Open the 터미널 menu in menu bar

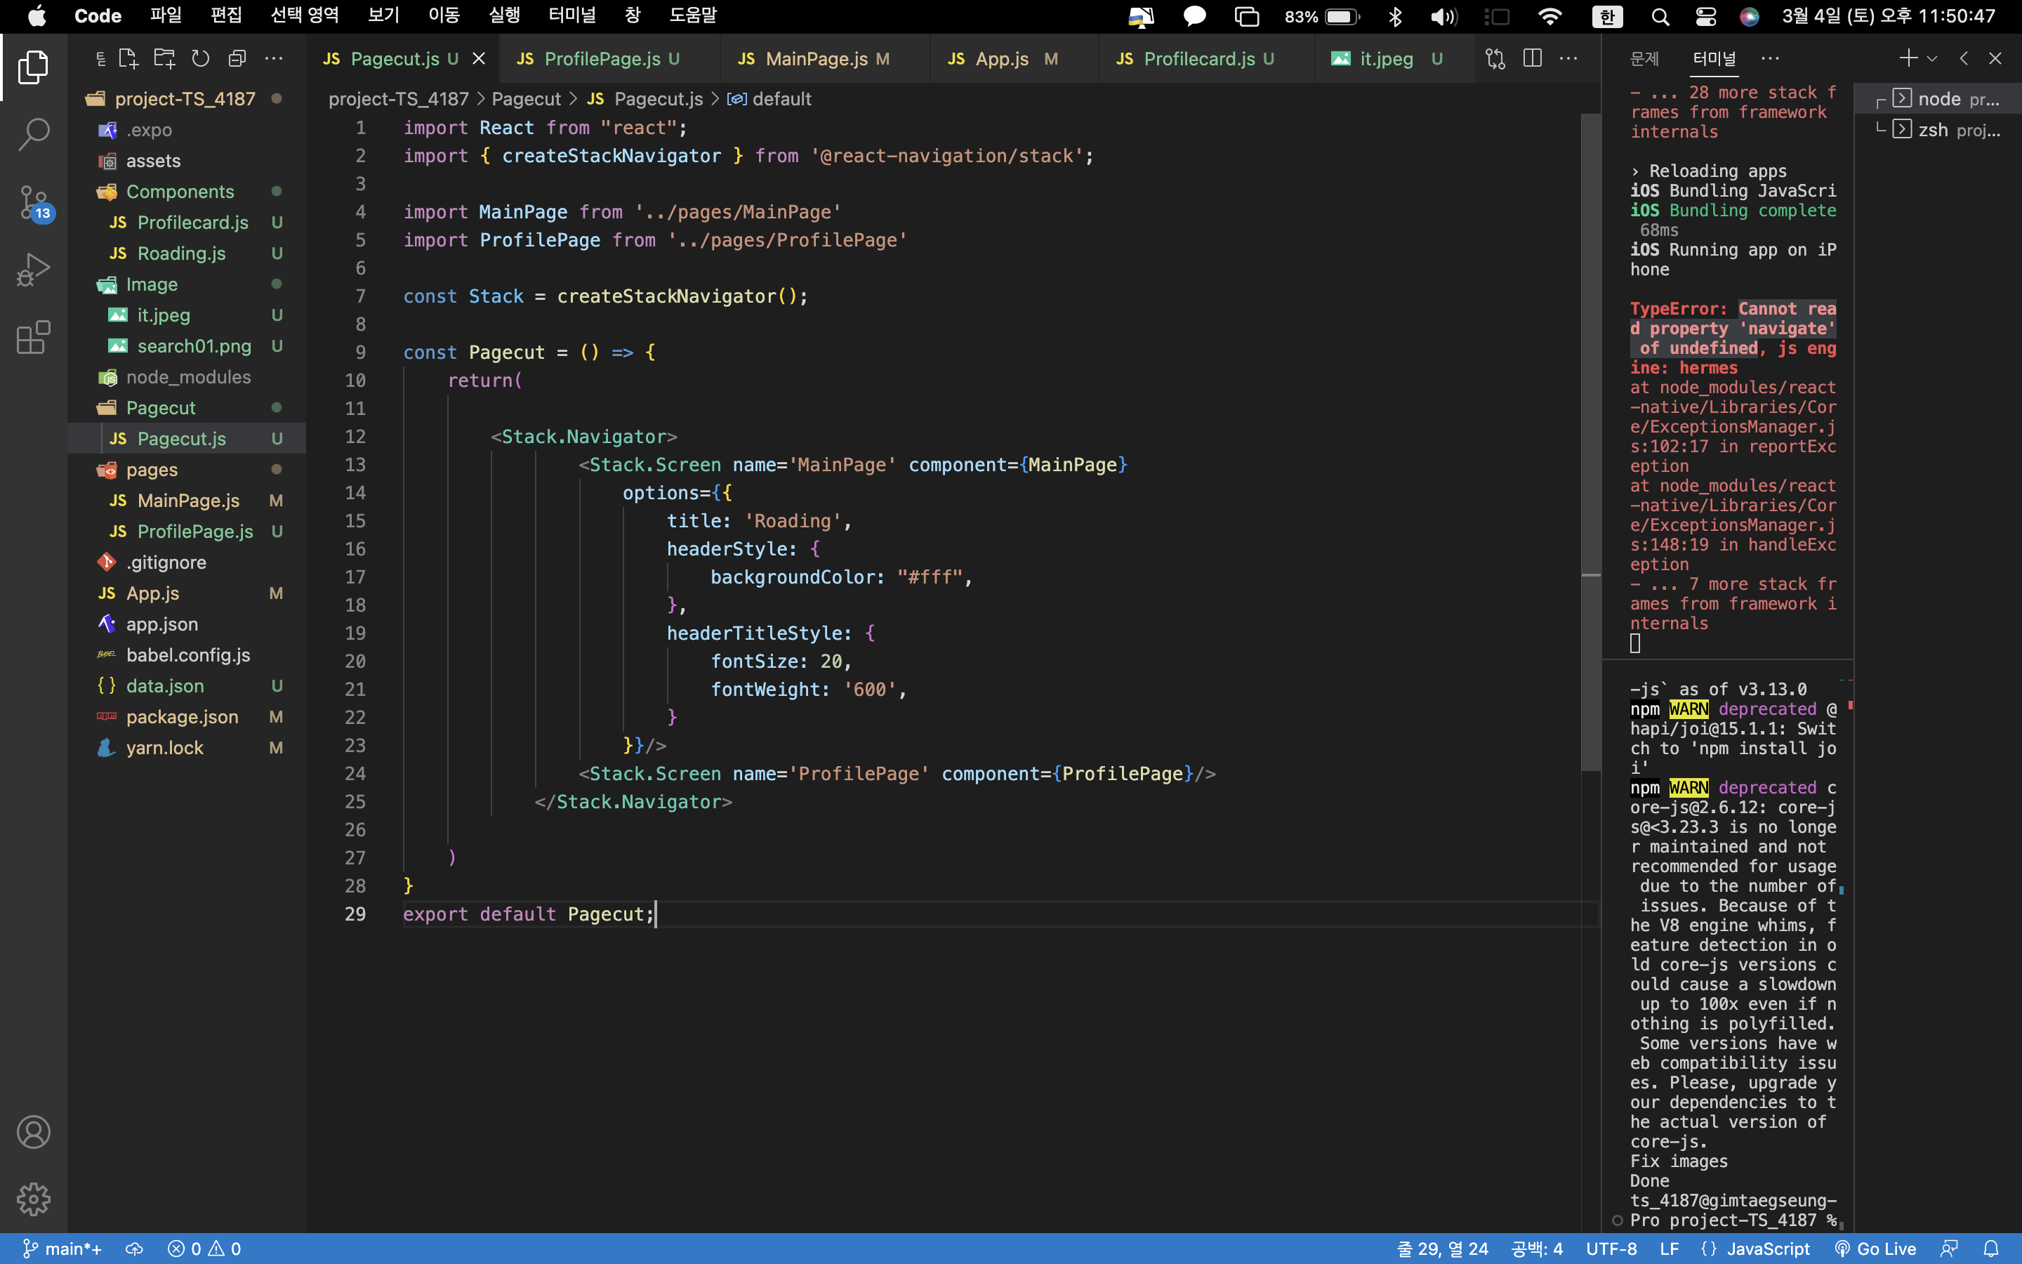point(572,16)
